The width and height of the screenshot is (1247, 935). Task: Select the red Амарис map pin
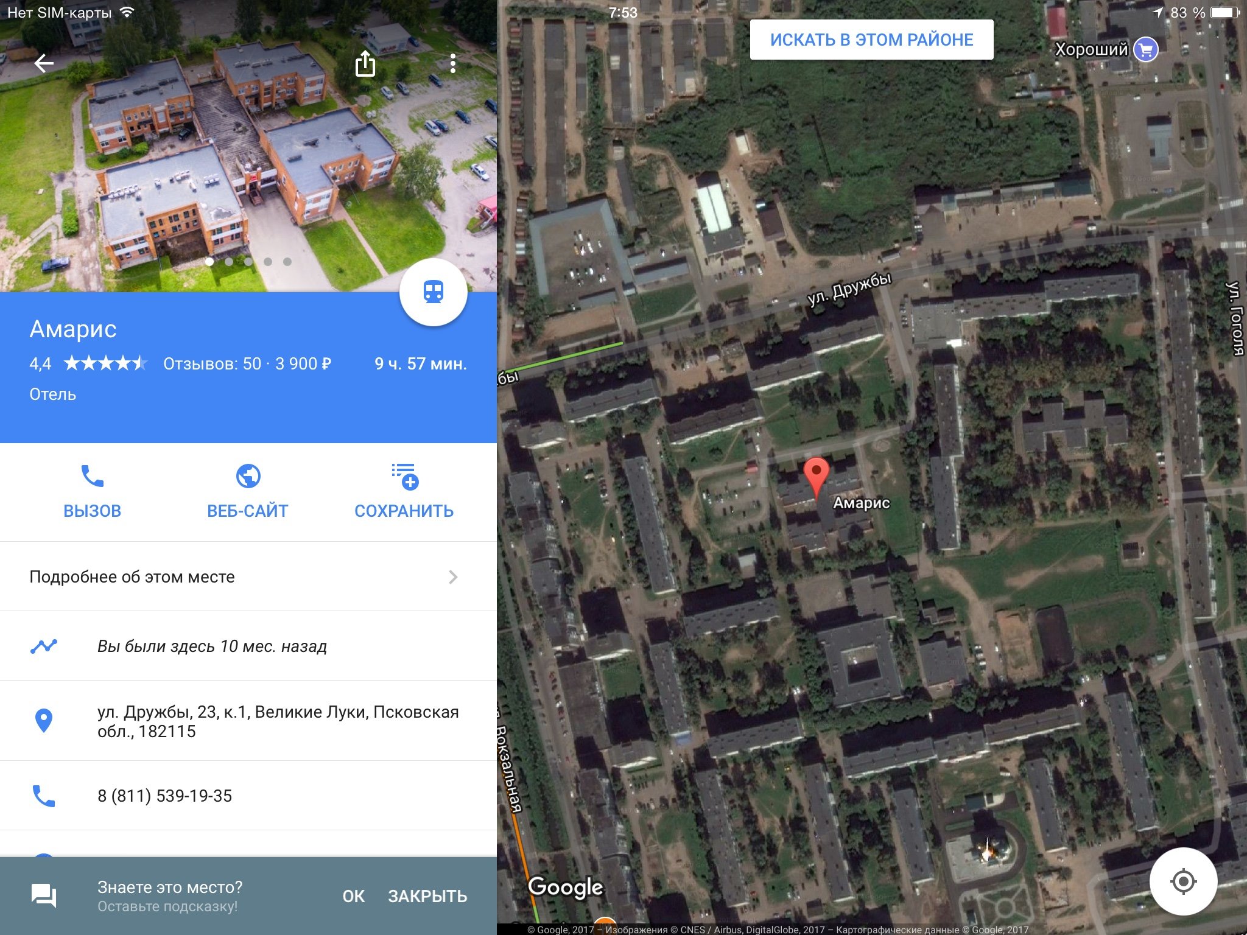coord(816,479)
